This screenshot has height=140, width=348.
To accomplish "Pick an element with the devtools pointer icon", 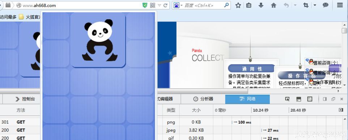I will pyautogui.click(x=288, y=99).
